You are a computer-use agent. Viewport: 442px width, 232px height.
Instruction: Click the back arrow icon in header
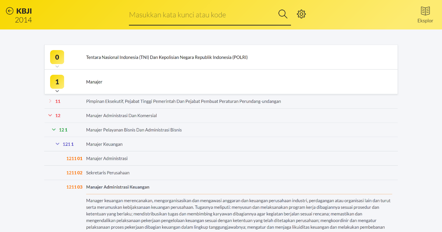[x=9, y=10]
